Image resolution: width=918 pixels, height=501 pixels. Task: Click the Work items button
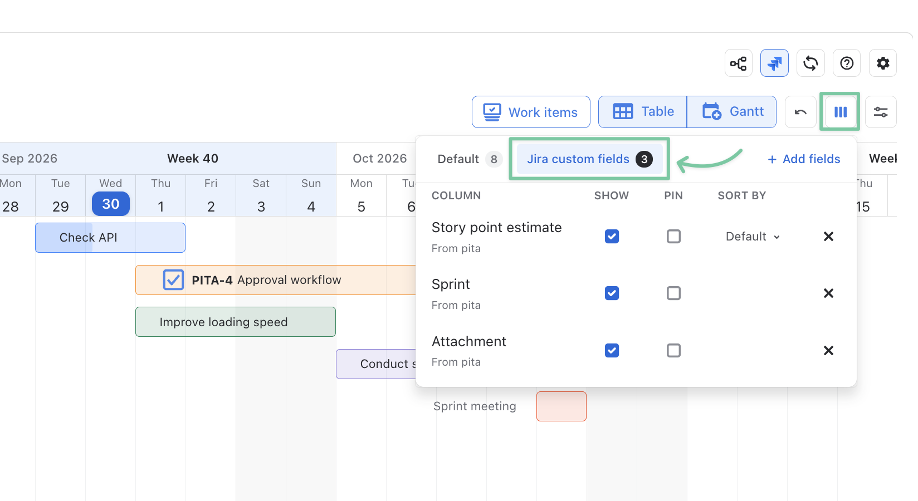[x=531, y=112]
